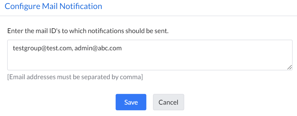This screenshot has width=297, height=116.
Task: Place cursor before 'testgroup' in the field
Action: 13,48
